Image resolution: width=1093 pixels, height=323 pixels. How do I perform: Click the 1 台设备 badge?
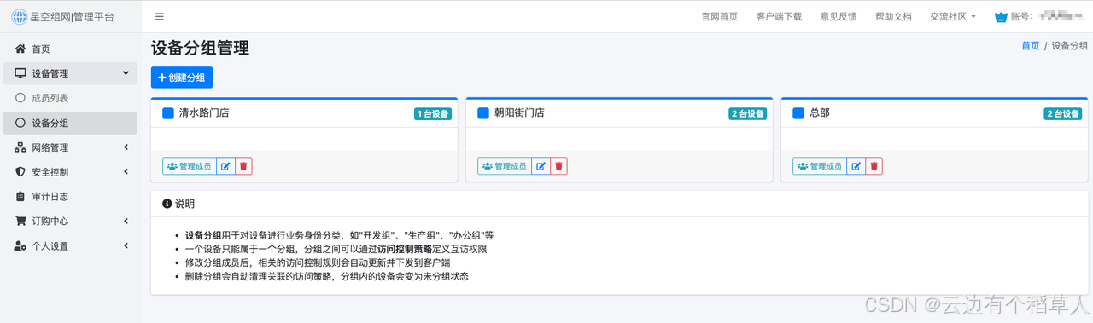(433, 113)
